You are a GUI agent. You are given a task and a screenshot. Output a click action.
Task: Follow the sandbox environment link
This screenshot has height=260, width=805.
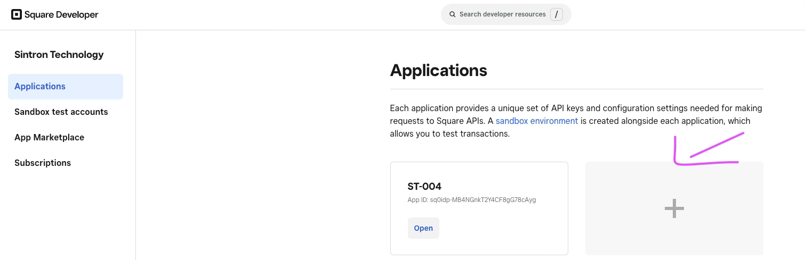click(x=537, y=121)
